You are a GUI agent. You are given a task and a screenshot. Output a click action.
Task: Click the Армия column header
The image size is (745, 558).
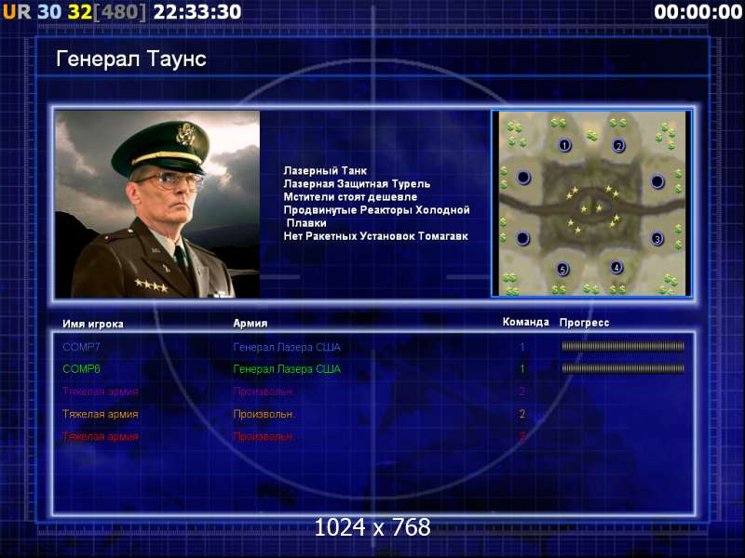tap(250, 323)
